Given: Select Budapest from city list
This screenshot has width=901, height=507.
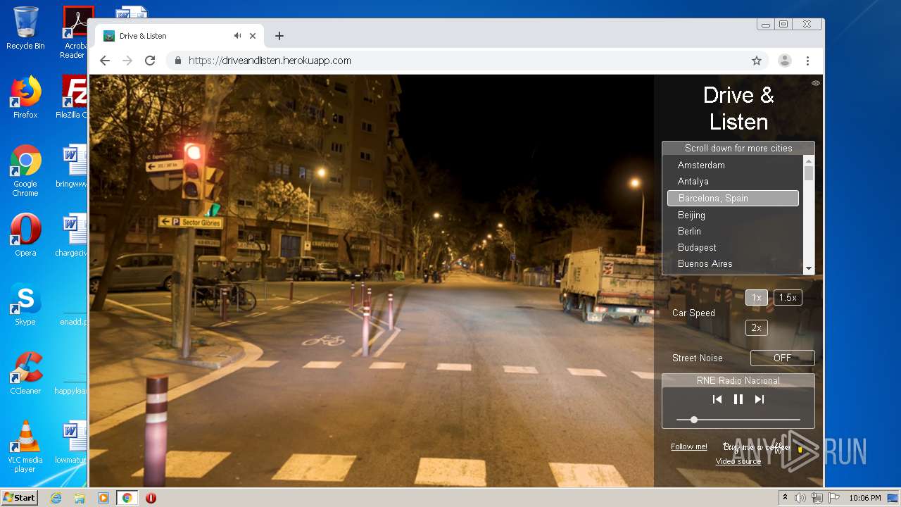Looking at the screenshot, I should tap(733, 247).
